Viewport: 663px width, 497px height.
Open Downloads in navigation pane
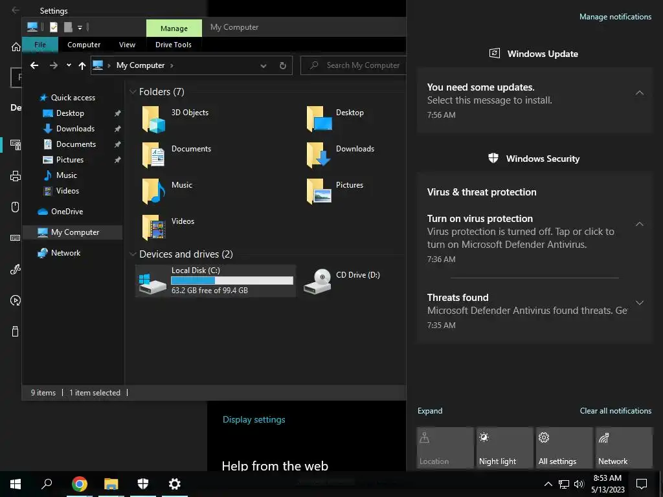[x=75, y=129]
